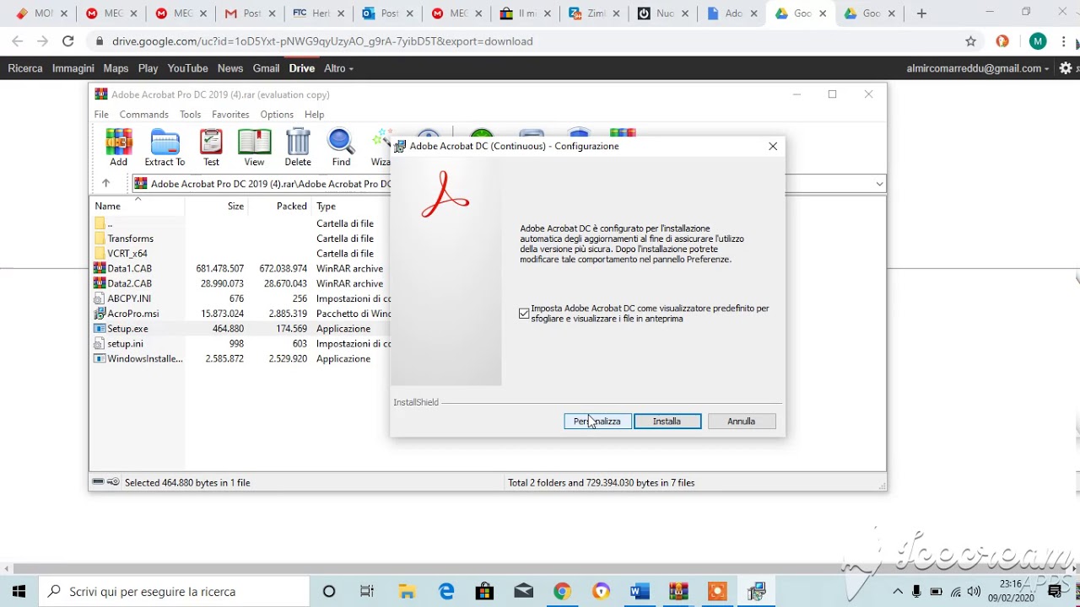Click the WinRAR Add toolbar icon

tap(119, 148)
